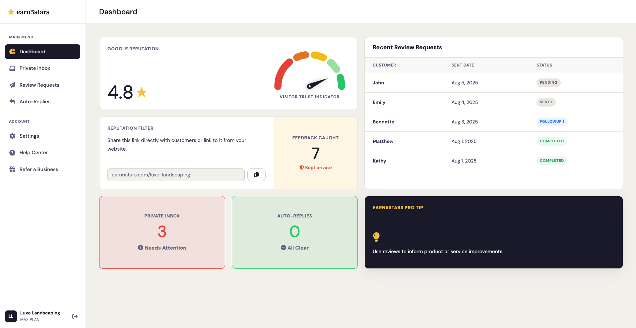This screenshot has height=328, width=636.
Task: Click the earn5stars star logo
Action: coord(11,12)
